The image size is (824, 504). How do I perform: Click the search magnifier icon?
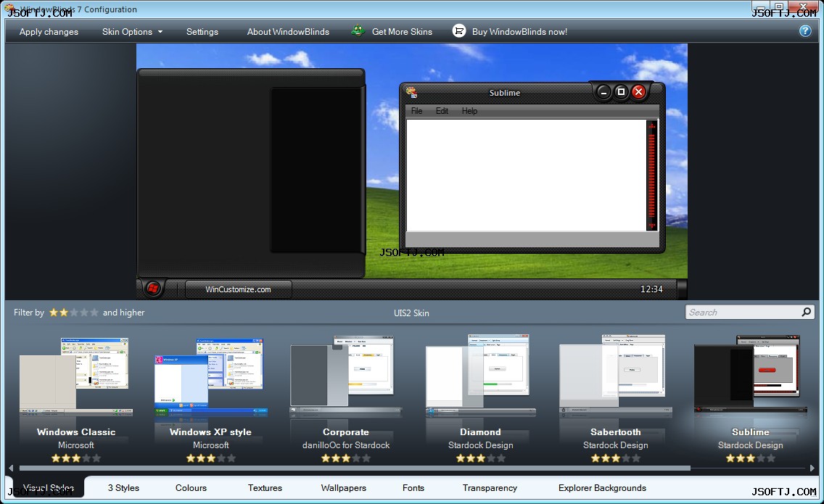tap(806, 312)
